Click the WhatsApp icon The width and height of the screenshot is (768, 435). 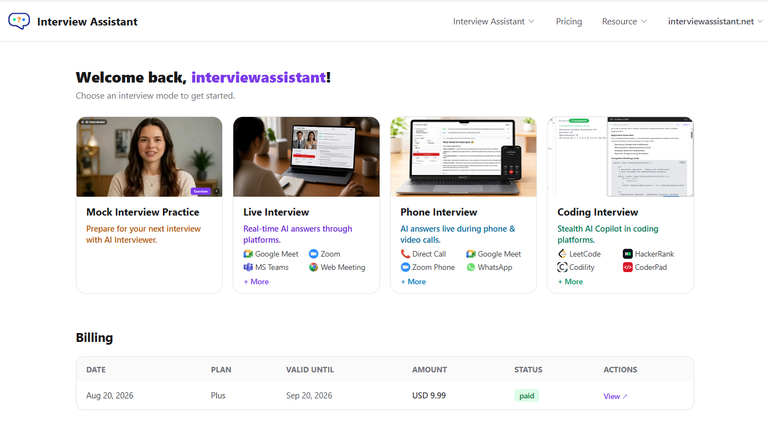[x=471, y=267]
